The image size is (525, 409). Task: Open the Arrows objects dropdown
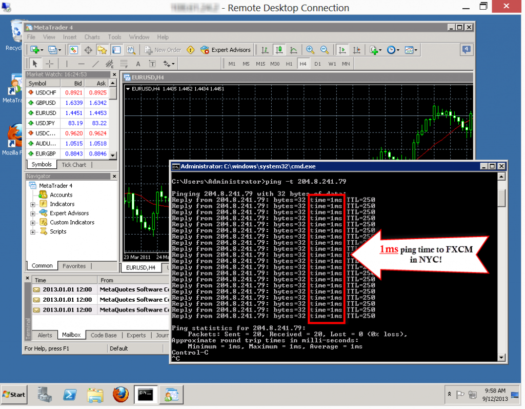(169, 64)
